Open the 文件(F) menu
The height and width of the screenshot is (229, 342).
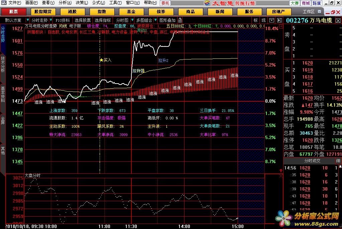(15, 3)
